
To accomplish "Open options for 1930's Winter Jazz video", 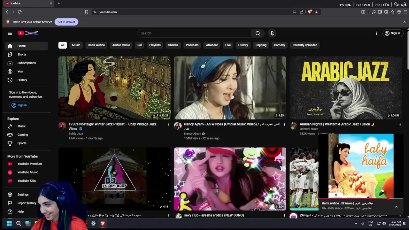I will click(x=169, y=125).
